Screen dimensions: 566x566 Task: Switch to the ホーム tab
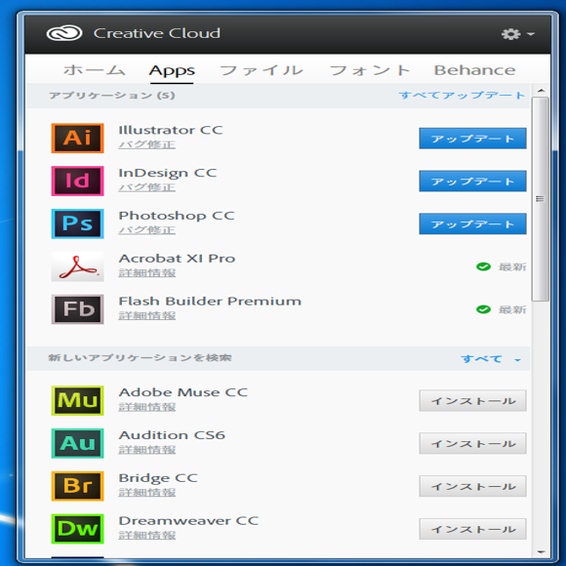tap(95, 70)
